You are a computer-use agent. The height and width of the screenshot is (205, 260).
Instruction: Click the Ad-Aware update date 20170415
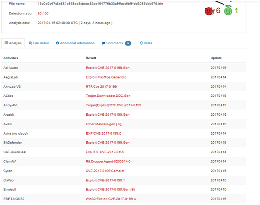tap(218, 68)
